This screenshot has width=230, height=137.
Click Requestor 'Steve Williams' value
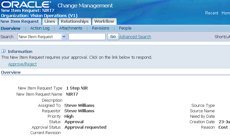79,111
